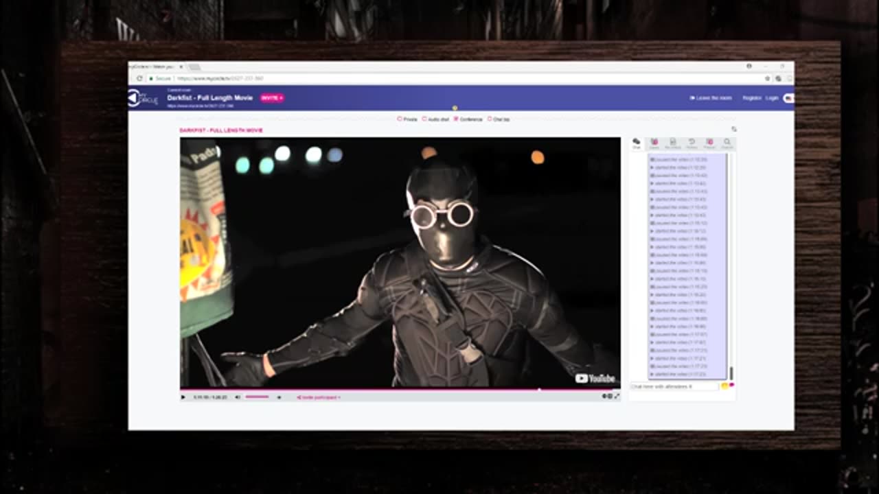Click the MyCircle logo
This screenshot has height=494, width=879.
coord(143,98)
